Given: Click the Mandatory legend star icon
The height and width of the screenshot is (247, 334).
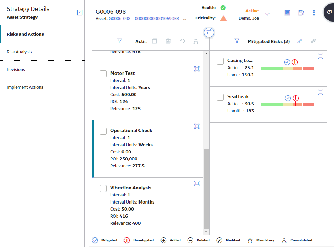Looking at the screenshot, I should pos(250,240).
